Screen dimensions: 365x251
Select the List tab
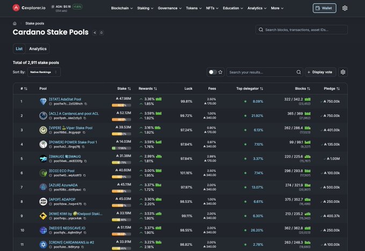pyautogui.click(x=19, y=49)
